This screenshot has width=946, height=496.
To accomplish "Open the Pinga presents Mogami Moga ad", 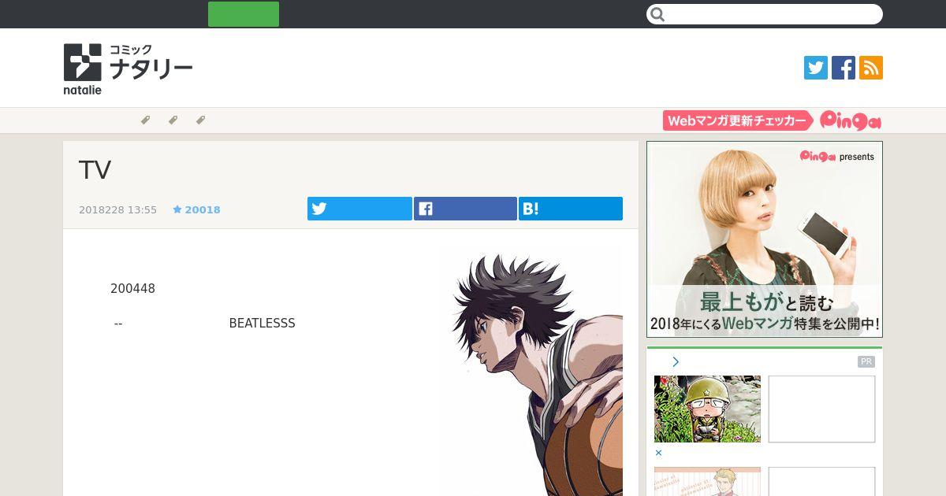I will coord(765,239).
